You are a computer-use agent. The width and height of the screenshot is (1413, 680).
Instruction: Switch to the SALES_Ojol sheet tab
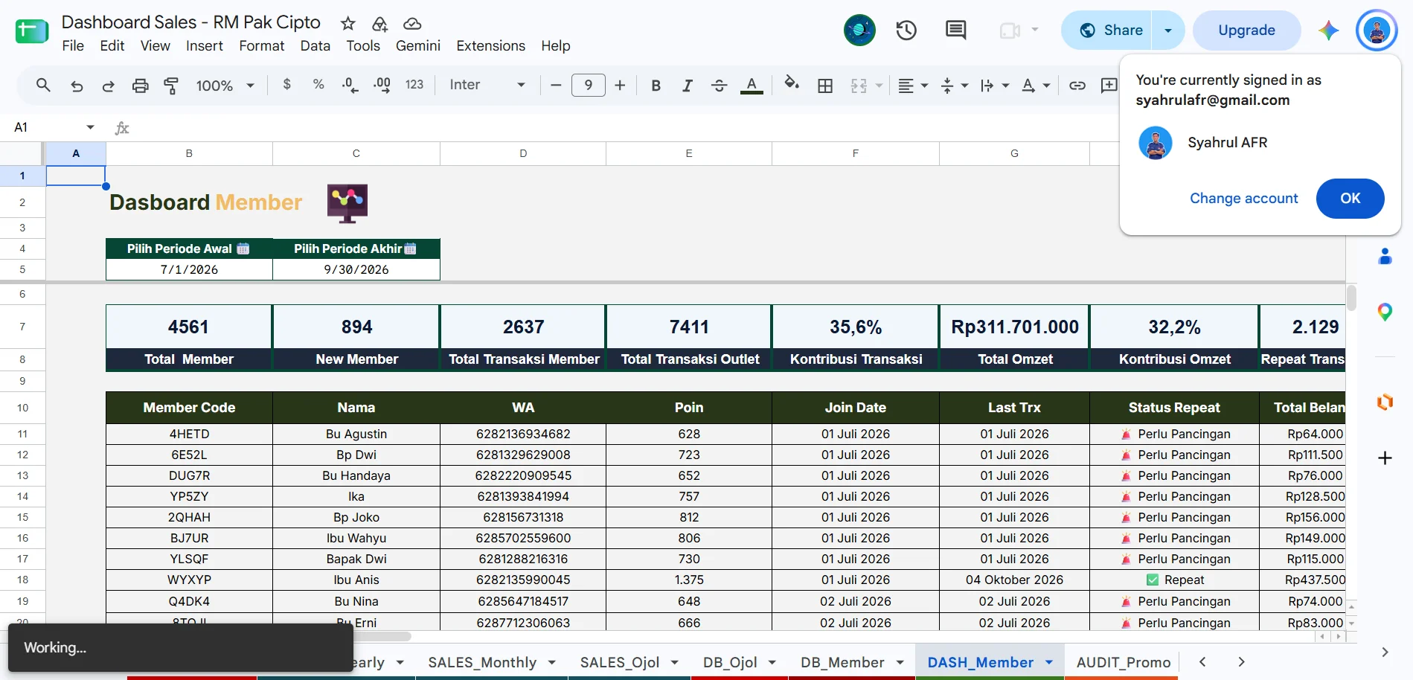pos(620,662)
